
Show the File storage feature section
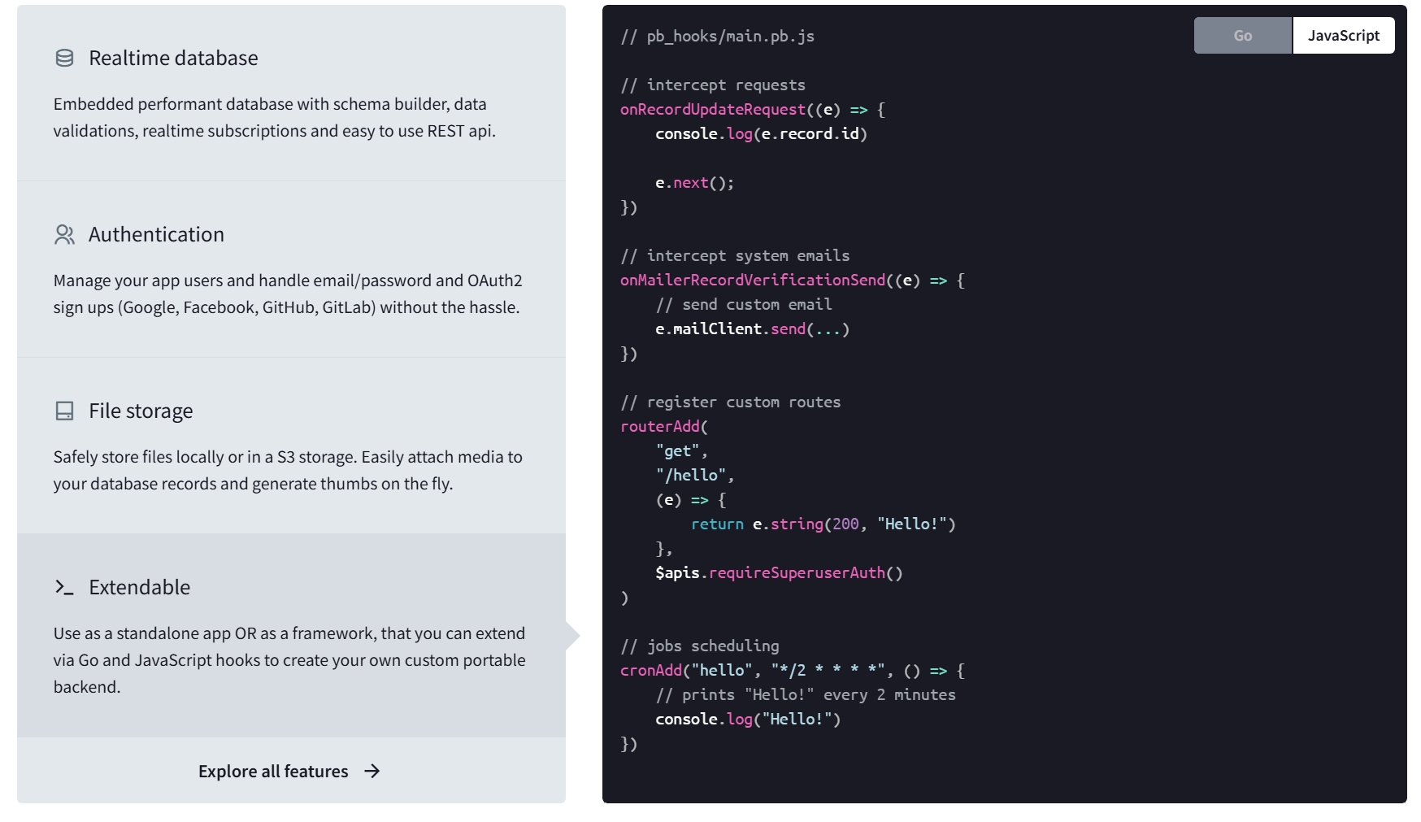pyautogui.click(x=141, y=411)
